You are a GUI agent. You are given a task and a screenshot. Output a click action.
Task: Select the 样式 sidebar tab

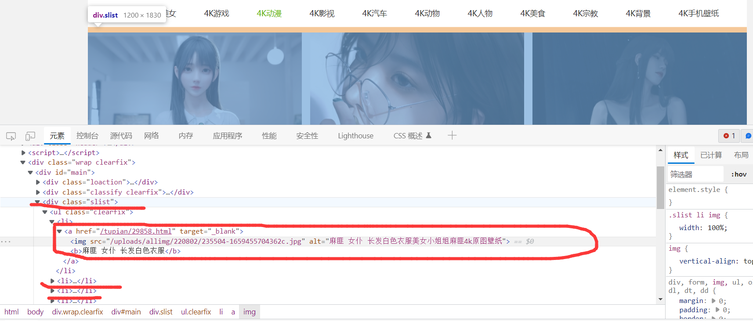click(681, 155)
